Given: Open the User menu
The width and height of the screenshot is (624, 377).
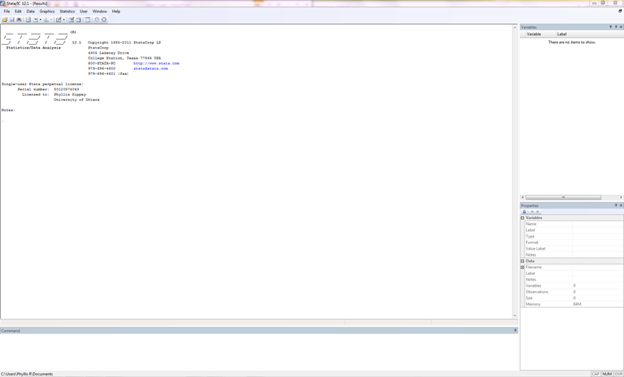Looking at the screenshot, I should click(84, 11).
